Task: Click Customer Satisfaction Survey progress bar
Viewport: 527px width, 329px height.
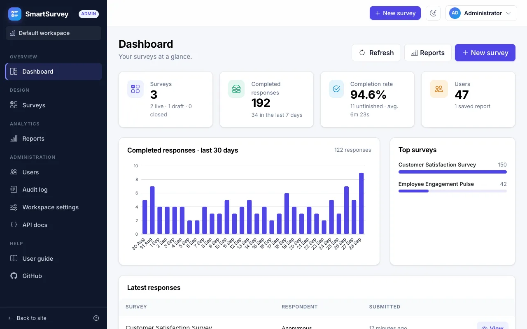Action: [452, 172]
